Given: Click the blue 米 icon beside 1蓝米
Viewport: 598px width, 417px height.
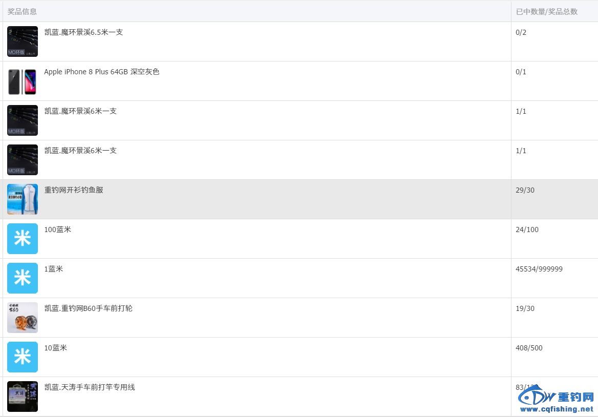Looking at the screenshot, I should 22,278.
